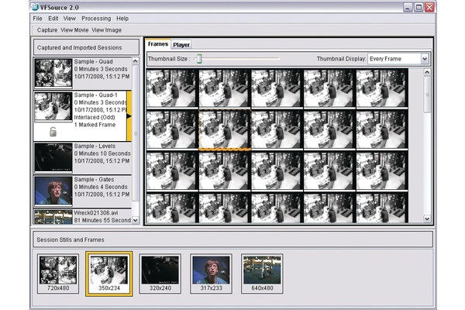The height and width of the screenshot is (310, 465).
Task: Select the Sample - Levels session thumbnail
Action: (x=53, y=157)
